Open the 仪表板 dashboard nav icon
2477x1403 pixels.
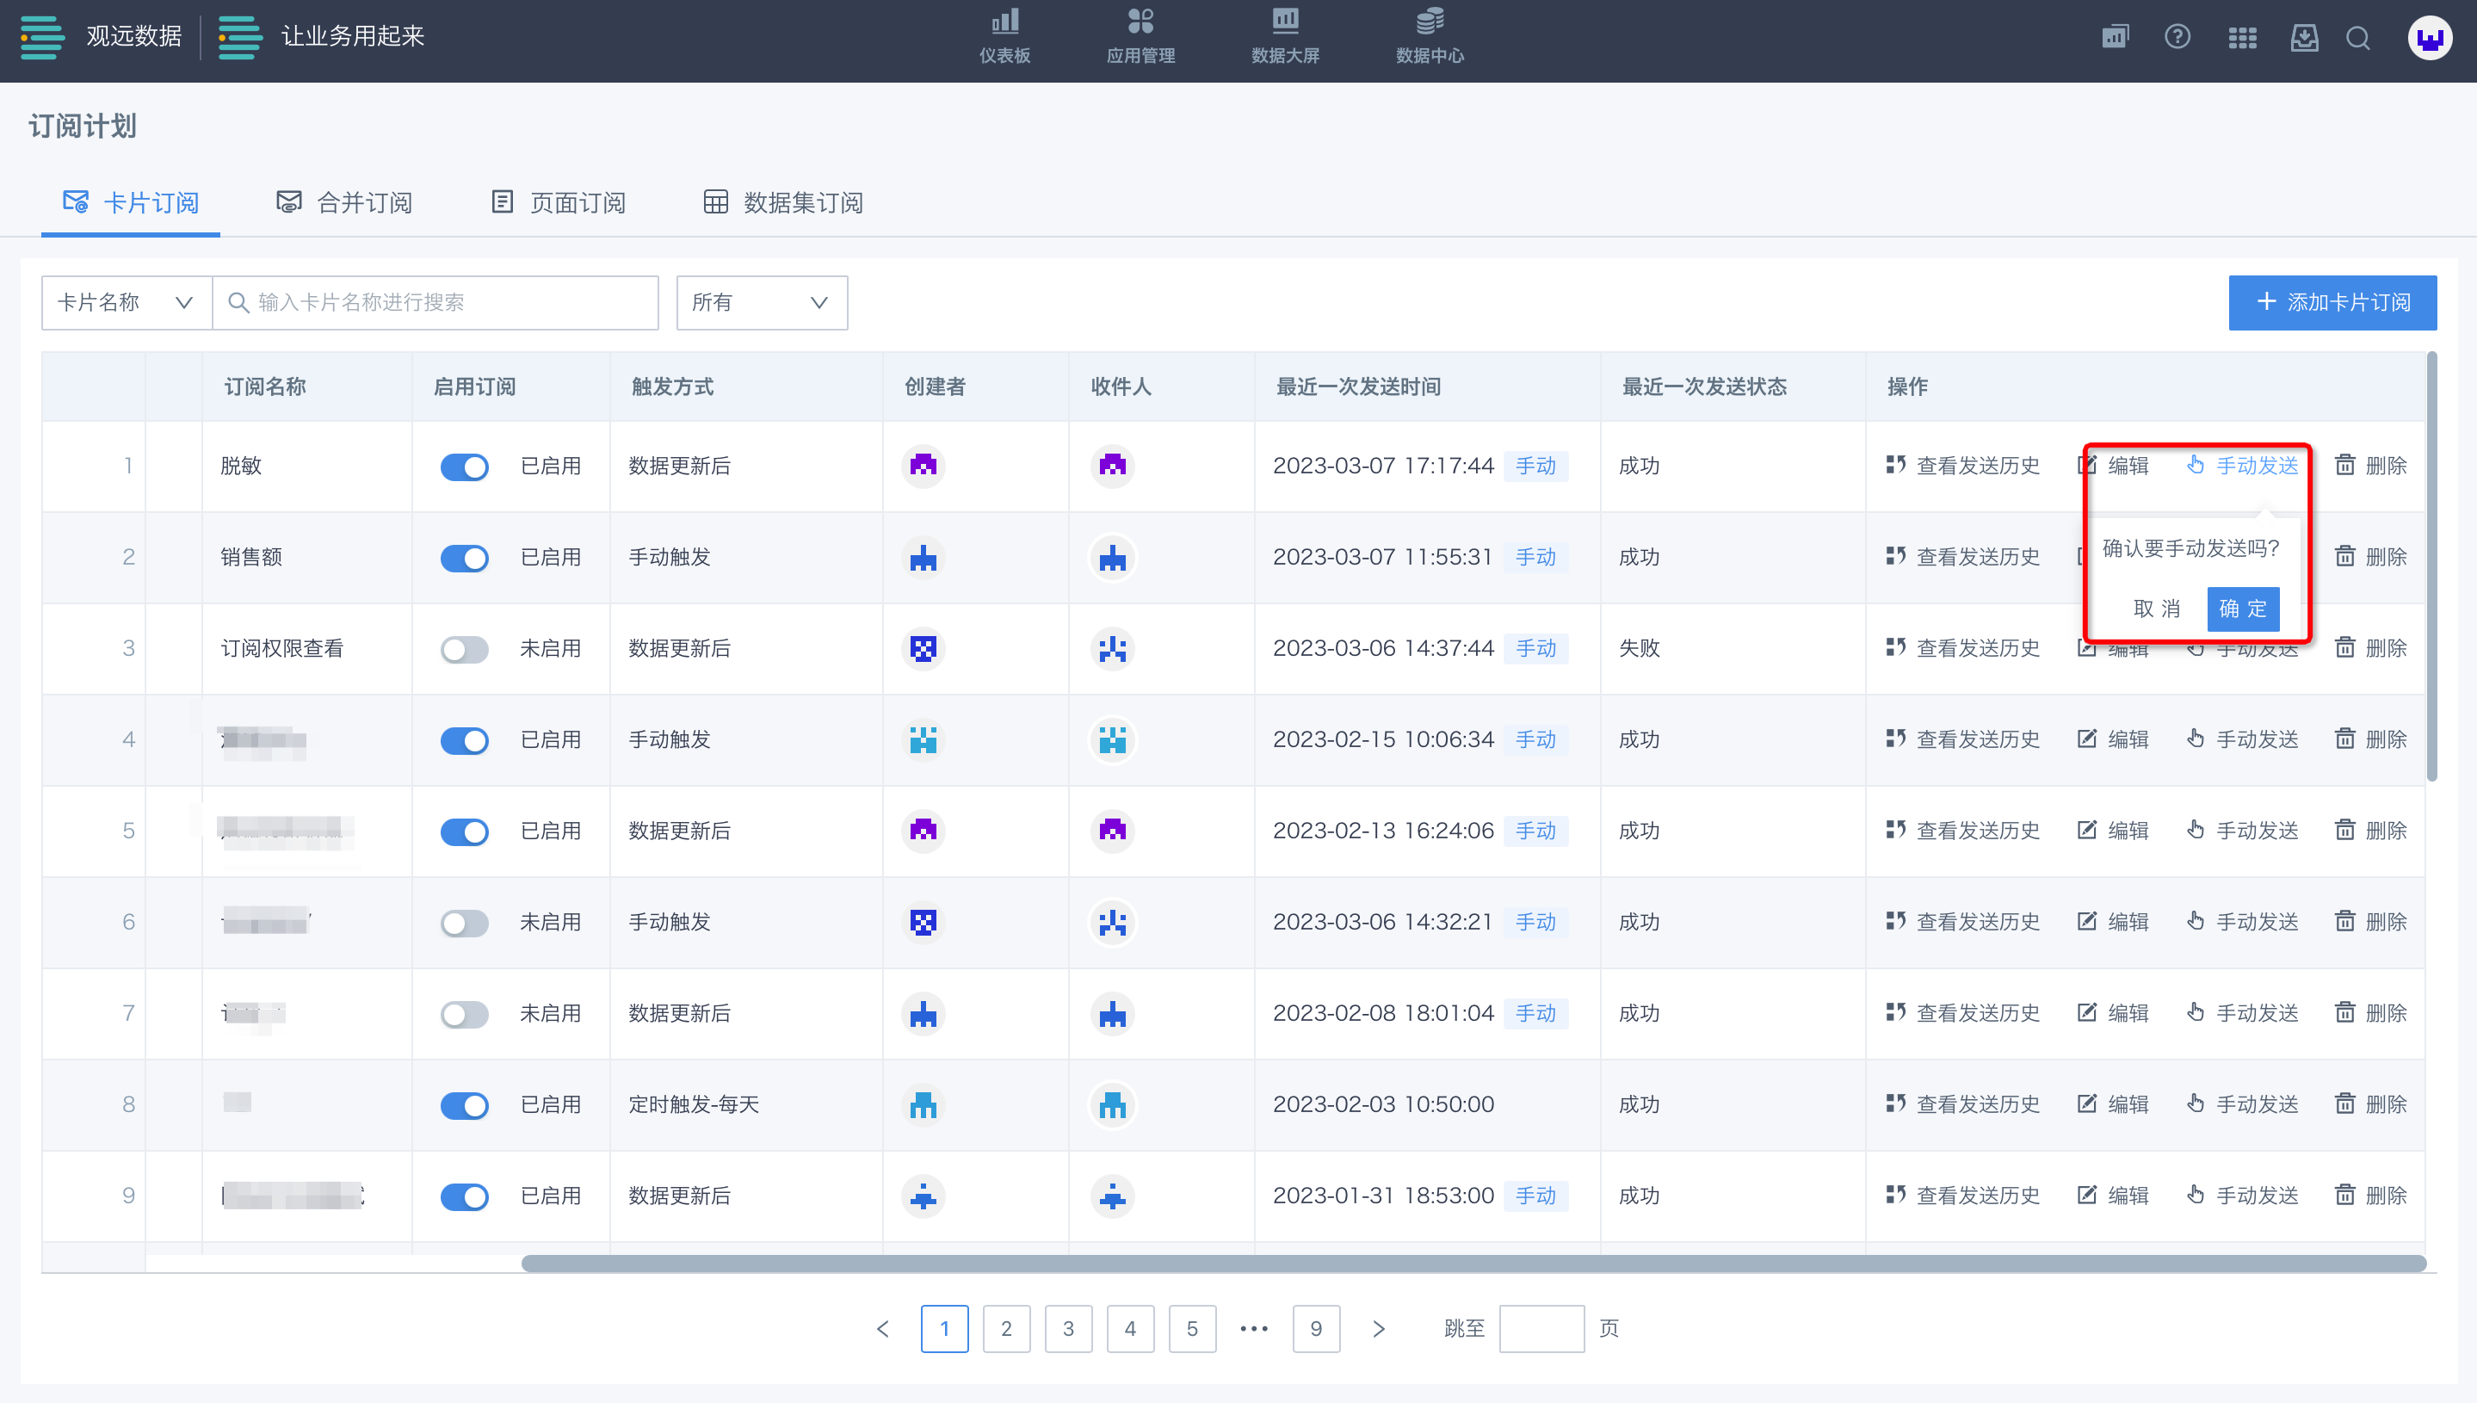click(x=1005, y=22)
